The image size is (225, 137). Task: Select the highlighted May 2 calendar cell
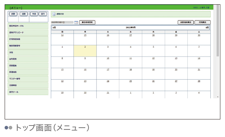85,51
